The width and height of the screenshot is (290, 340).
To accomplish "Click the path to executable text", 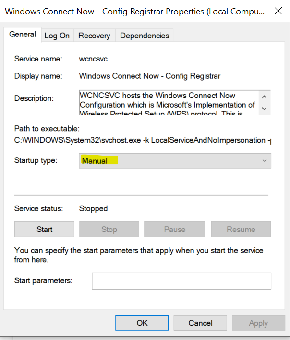I will [x=143, y=140].
